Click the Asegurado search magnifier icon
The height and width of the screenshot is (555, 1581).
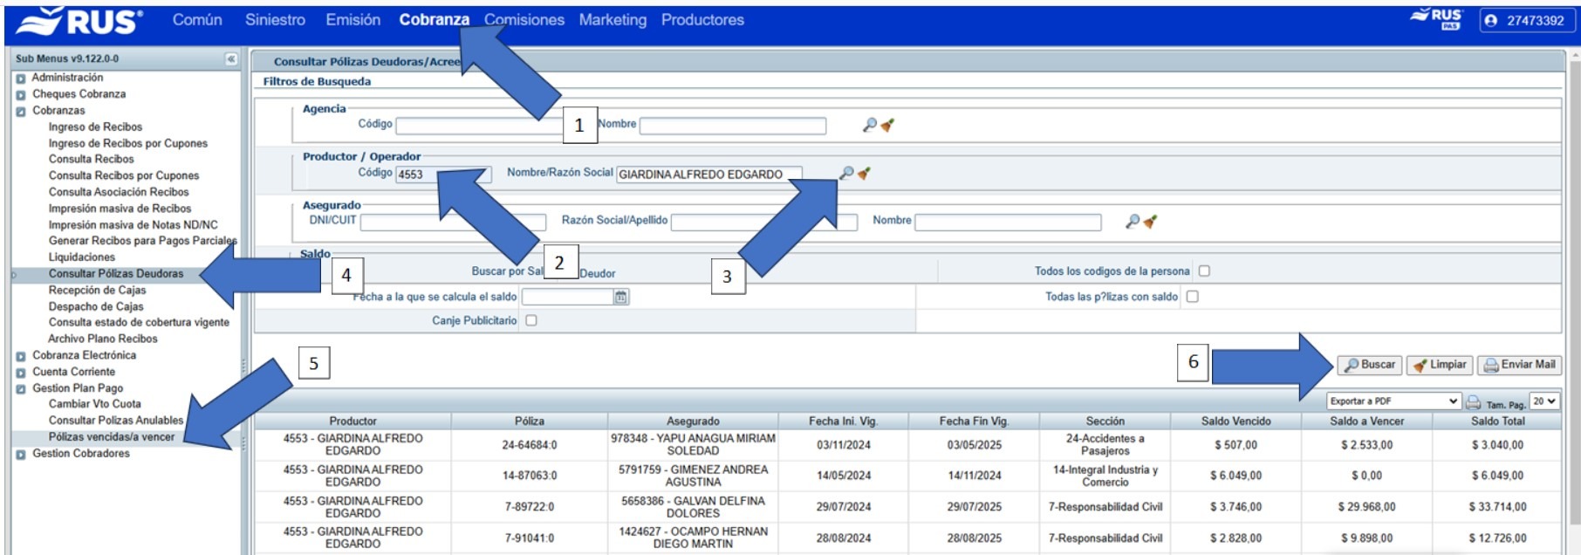pos(1133,222)
